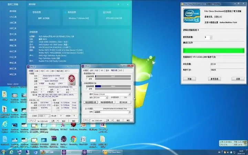This screenshot has width=248, height=155.
Task: Select 内存工具 in Tuba Toolbox sidebar
Action: pyautogui.click(x=13, y=29)
